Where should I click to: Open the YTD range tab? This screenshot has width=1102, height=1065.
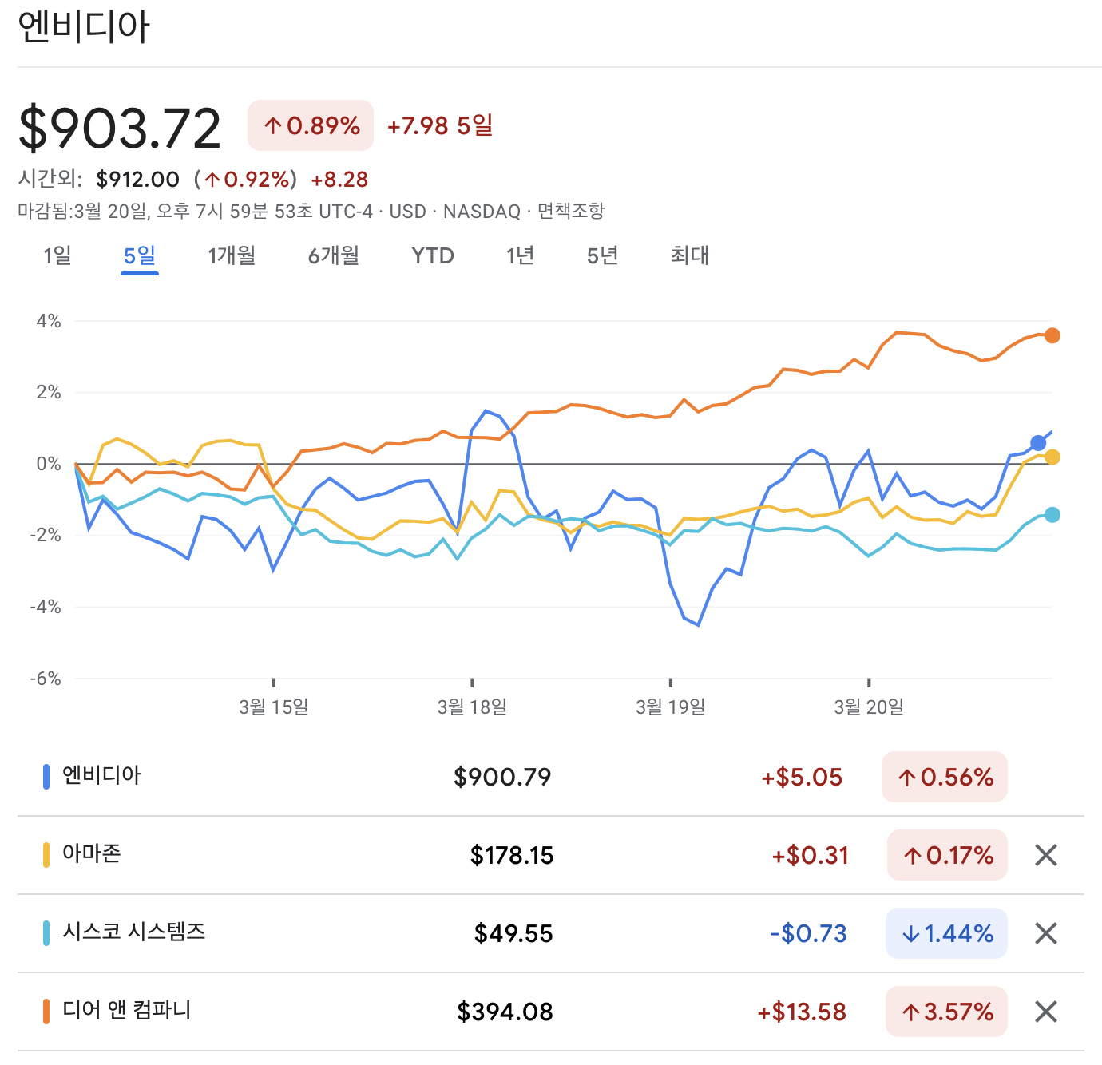tap(433, 255)
